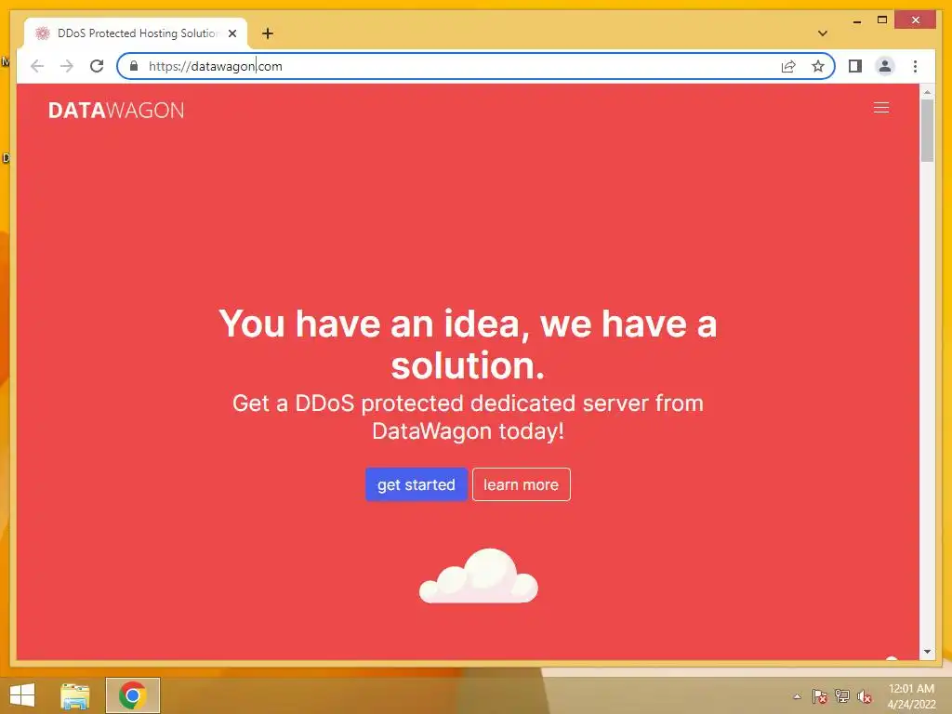Open the network tray icon

pyautogui.click(x=842, y=696)
